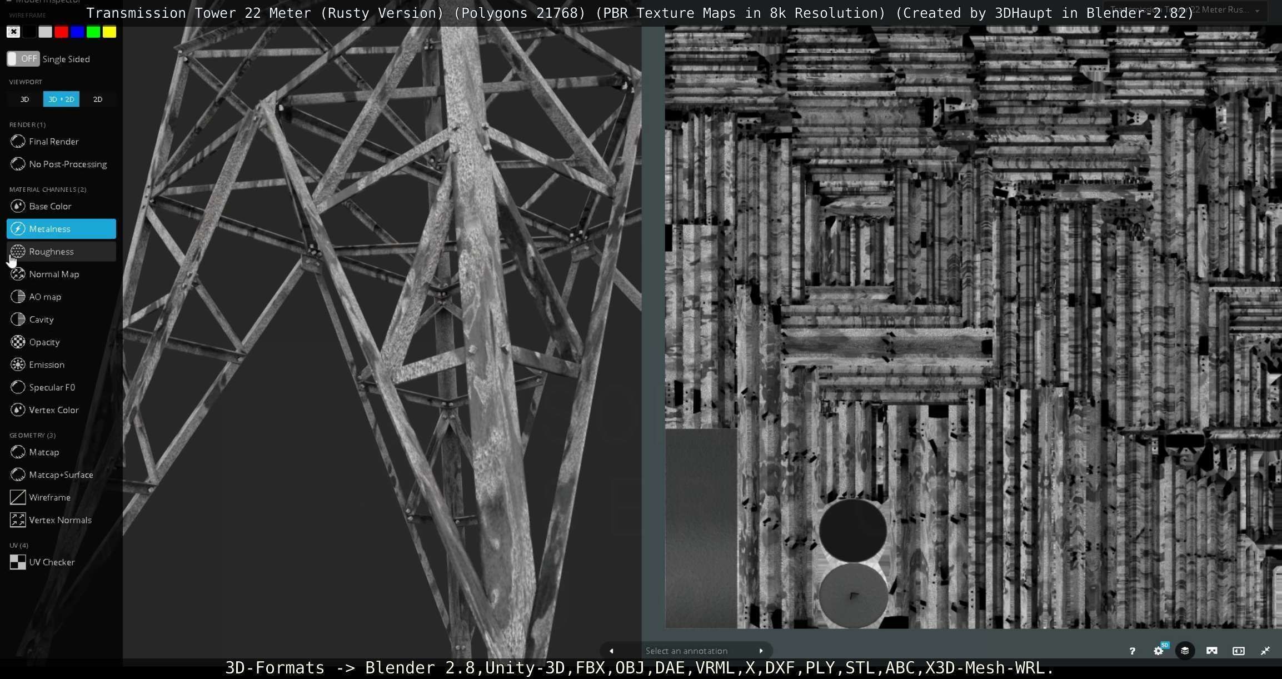
Task: Show the AO map channel
Action: click(x=61, y=297)
